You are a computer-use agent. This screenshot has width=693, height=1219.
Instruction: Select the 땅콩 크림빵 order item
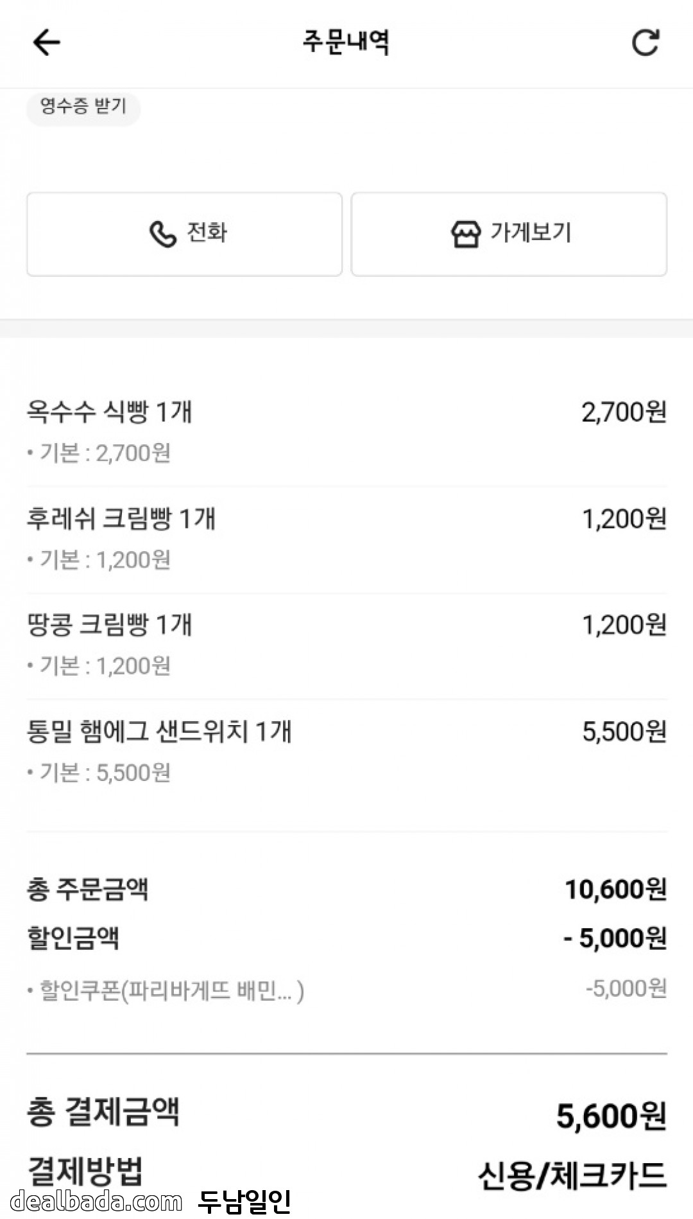pos(110,624)
